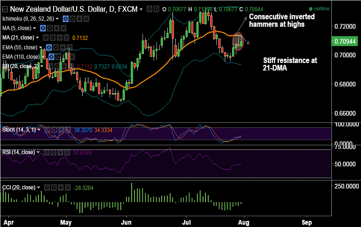
Task: Remove Stoch indicator with its X icon
Action: point(68,130)
